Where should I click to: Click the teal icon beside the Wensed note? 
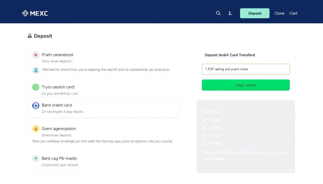coord(36,70)
